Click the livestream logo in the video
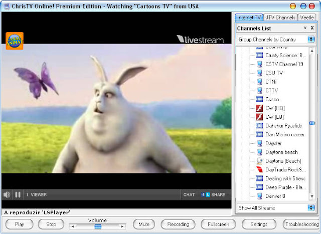Viewport: 321px width, 234px height. [200, 39]
